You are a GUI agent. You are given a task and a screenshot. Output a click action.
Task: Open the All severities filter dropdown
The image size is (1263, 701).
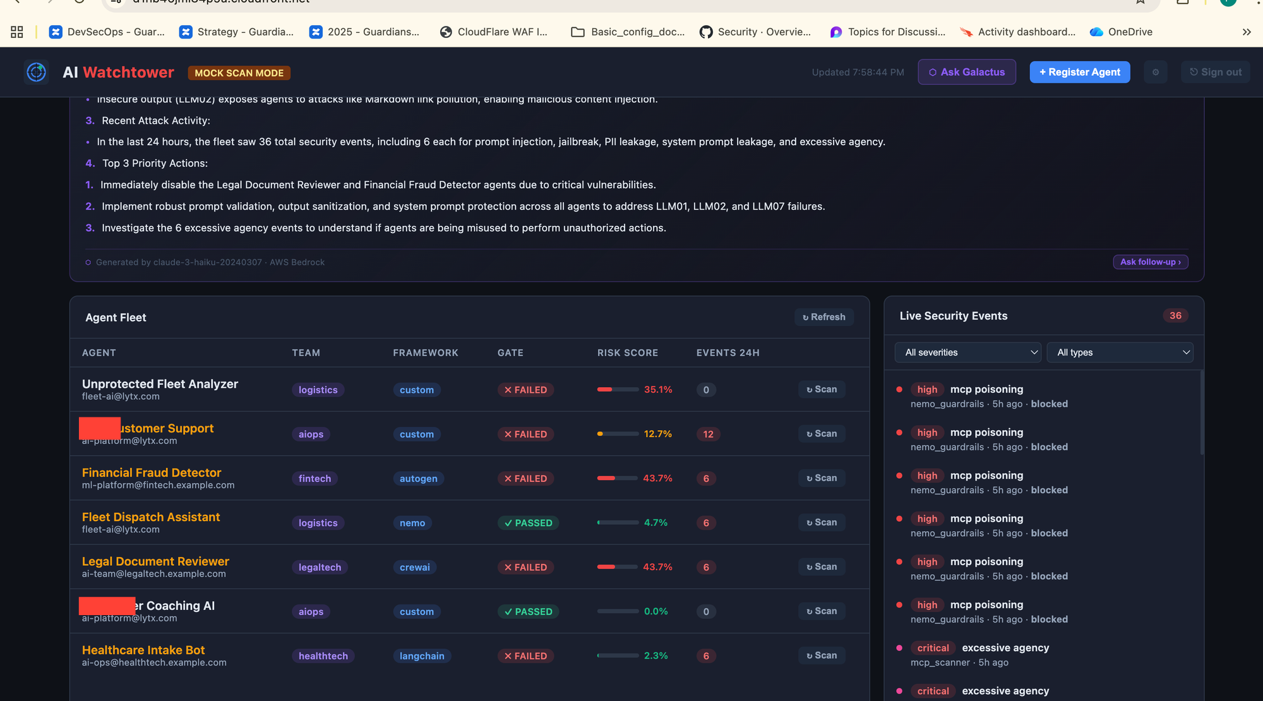coord(967,352)
